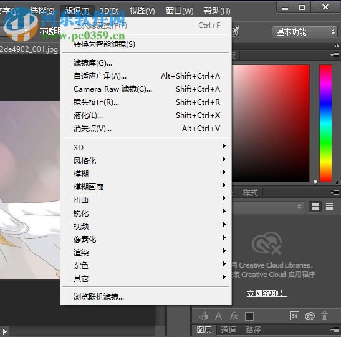Maximize the Photoshop window
Viewport: 341px width, 337px height.
[x=302, y=7]
